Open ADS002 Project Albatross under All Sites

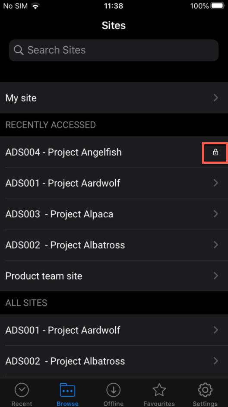click(114, 361)
